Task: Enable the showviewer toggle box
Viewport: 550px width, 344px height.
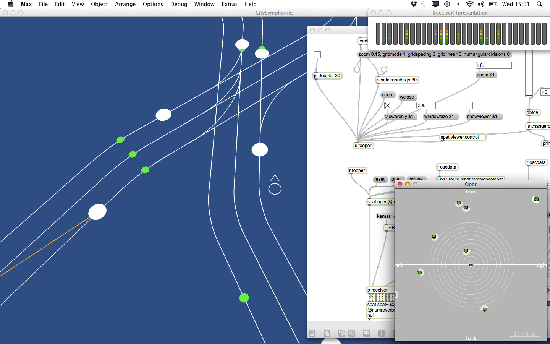Action: click(x=469, y=105)
